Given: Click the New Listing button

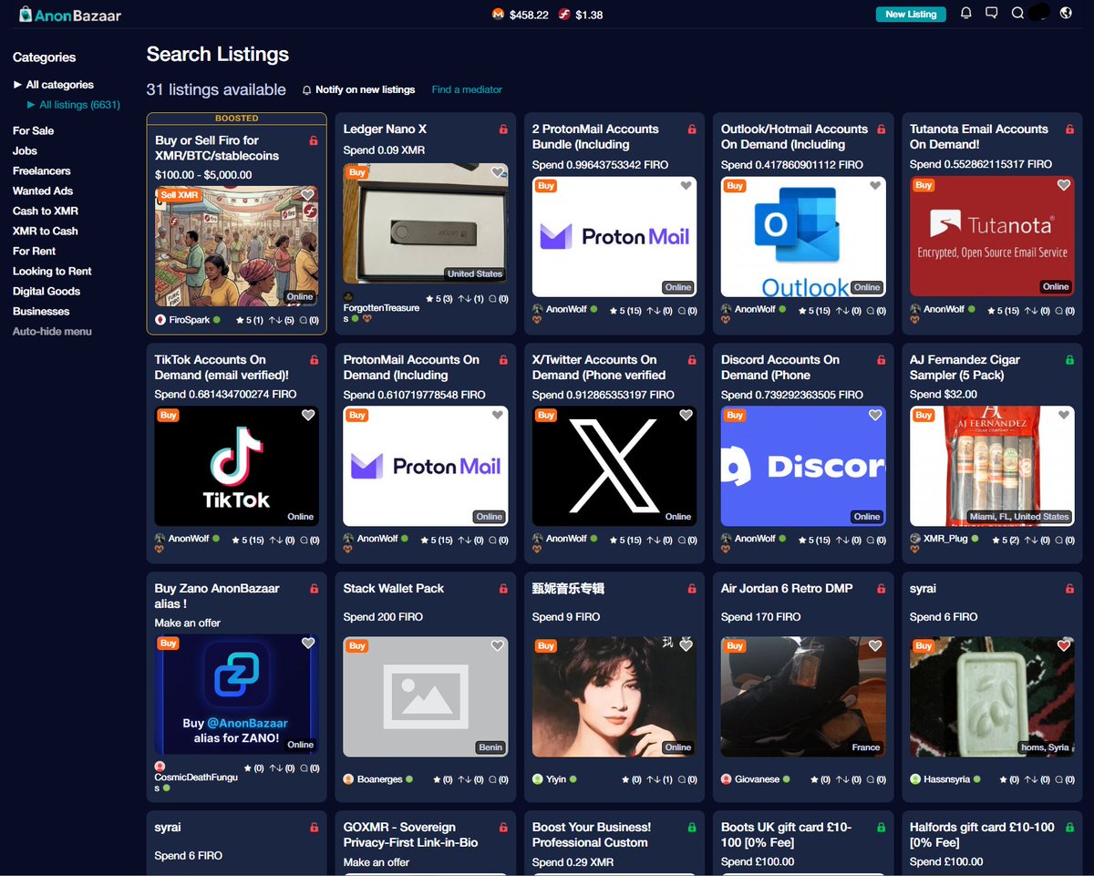Looking at the screenshot, I should [x=911, y=15].
